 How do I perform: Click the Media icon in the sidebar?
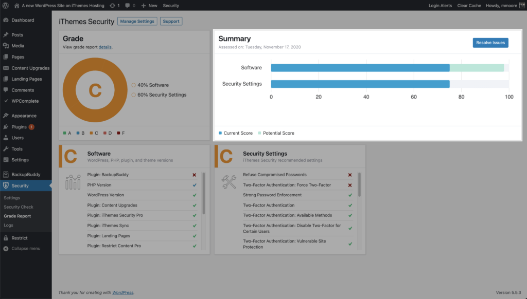6,46
